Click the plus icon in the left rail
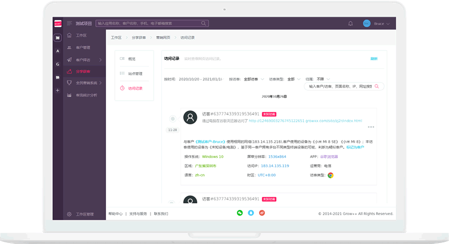This screenshot has width=449, height=244. [x=57, y=90]
